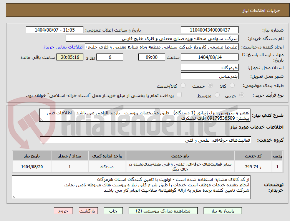Image resolution: width=290 pixels, height=221 pixels.
Task: Click the announcement date field 1404/08/07 - 11:05
Action: 55,30
